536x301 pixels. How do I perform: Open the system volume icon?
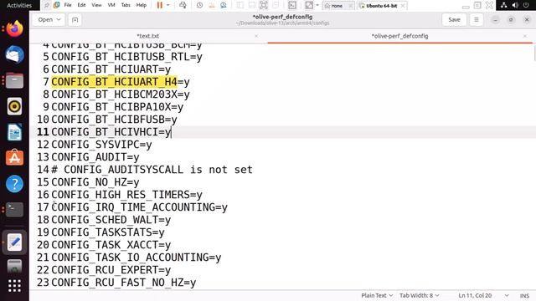515,5
